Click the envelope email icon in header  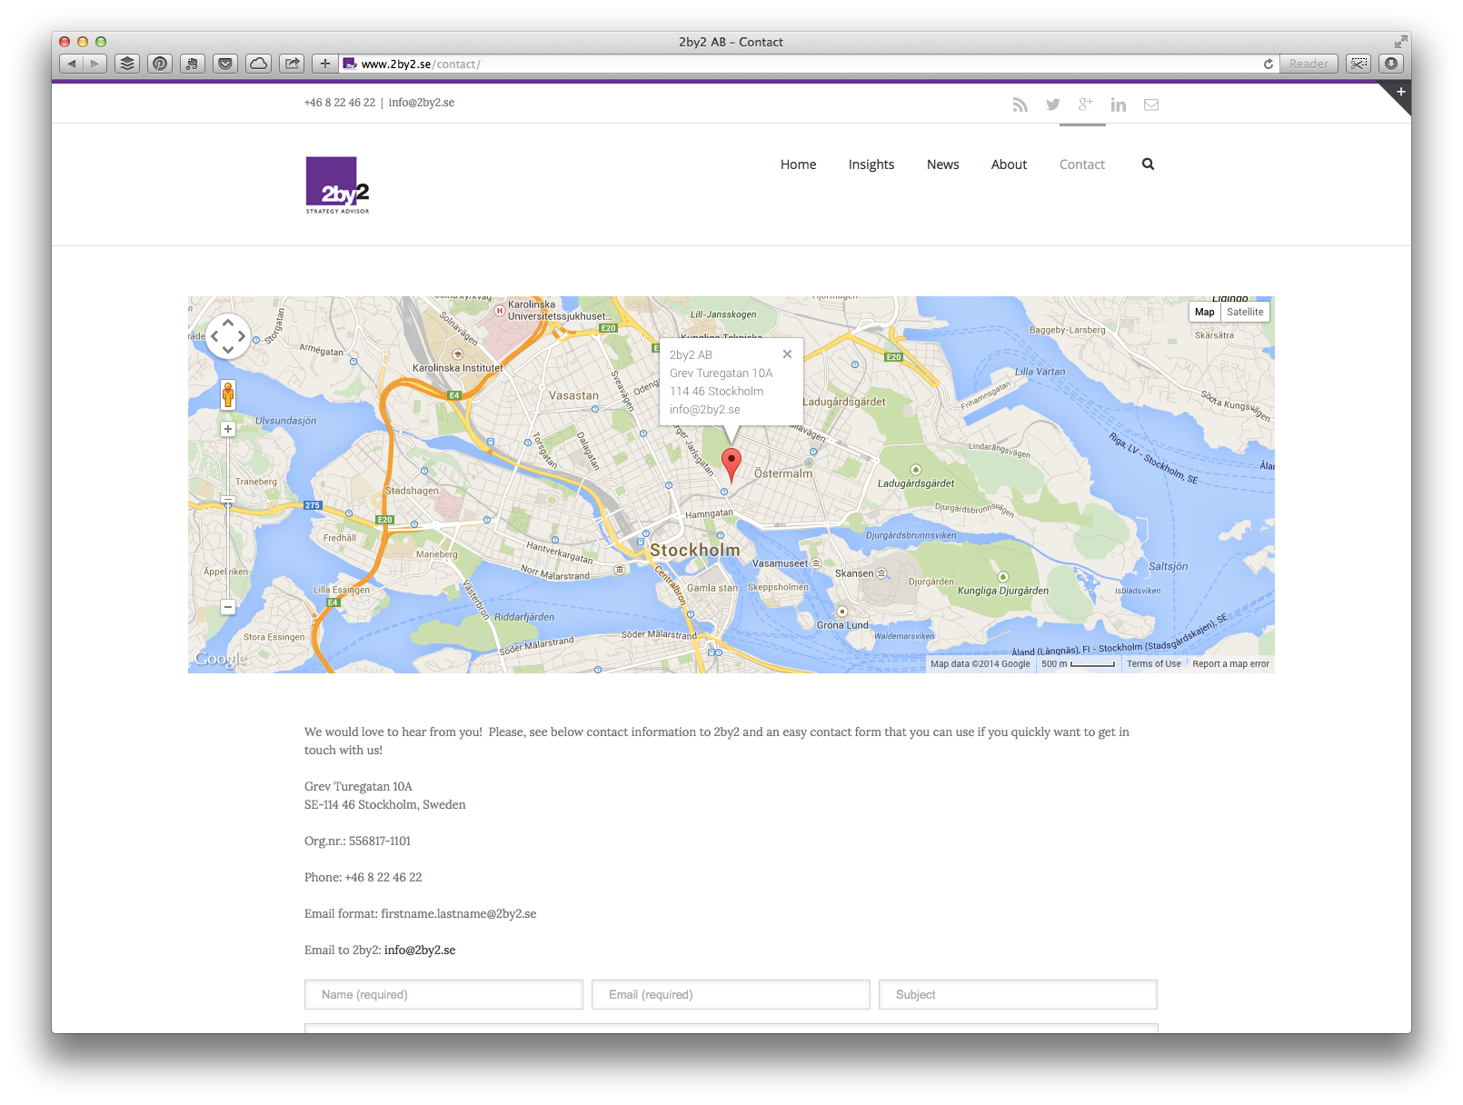[1151, 105]
